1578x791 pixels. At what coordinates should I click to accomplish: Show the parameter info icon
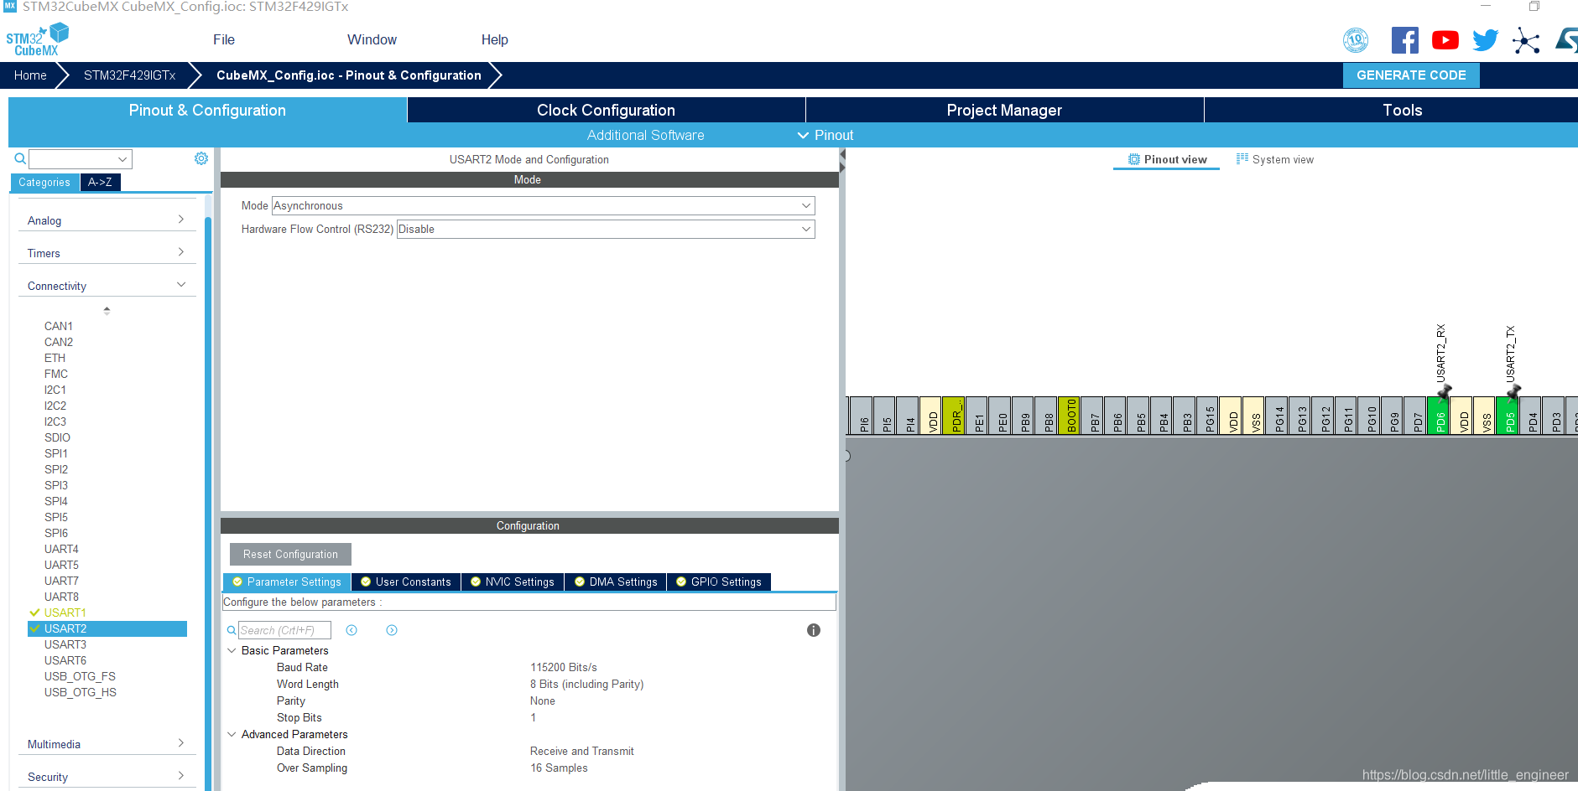click(x=814, y=630)
